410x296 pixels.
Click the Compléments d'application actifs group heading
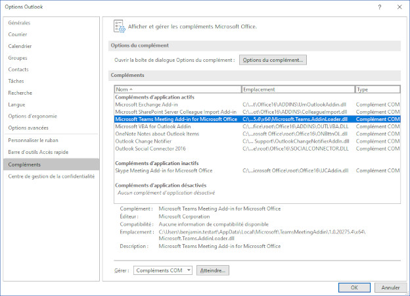pos(154,97)
